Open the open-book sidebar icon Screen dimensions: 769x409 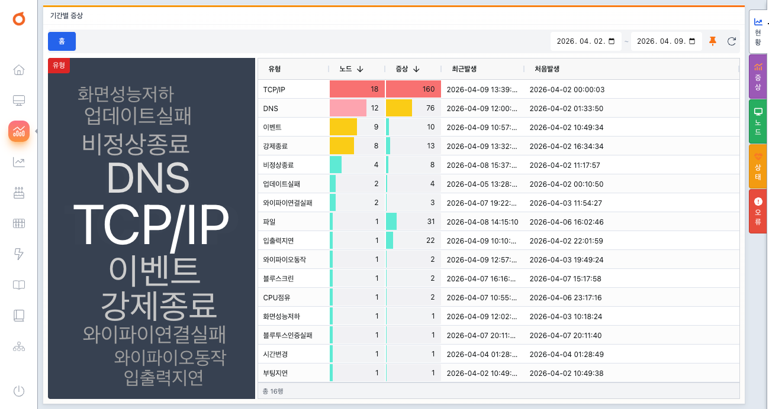pyautogui.click(x=19, y=285)
